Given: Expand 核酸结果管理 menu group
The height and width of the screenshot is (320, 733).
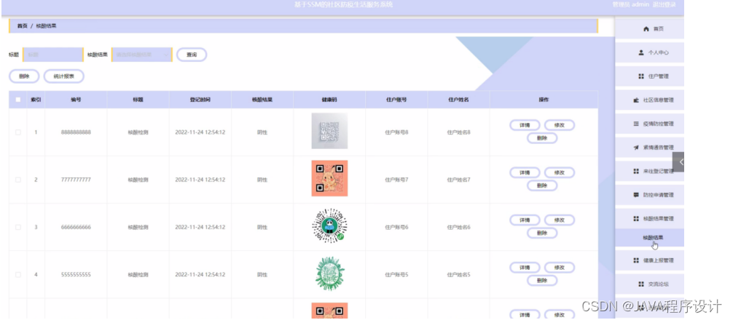Looking at the screenshot, I should (x=649, y=219).
